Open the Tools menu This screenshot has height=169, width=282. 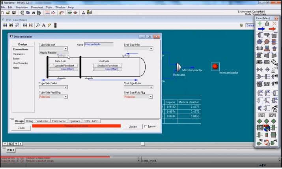pyautogui.click(x=49, y=7)
